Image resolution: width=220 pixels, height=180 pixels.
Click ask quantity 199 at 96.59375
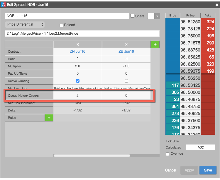[x=208, y=71]
